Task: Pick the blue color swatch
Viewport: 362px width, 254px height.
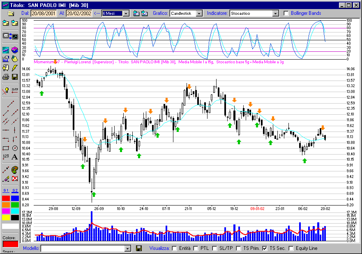Action: 15,199
